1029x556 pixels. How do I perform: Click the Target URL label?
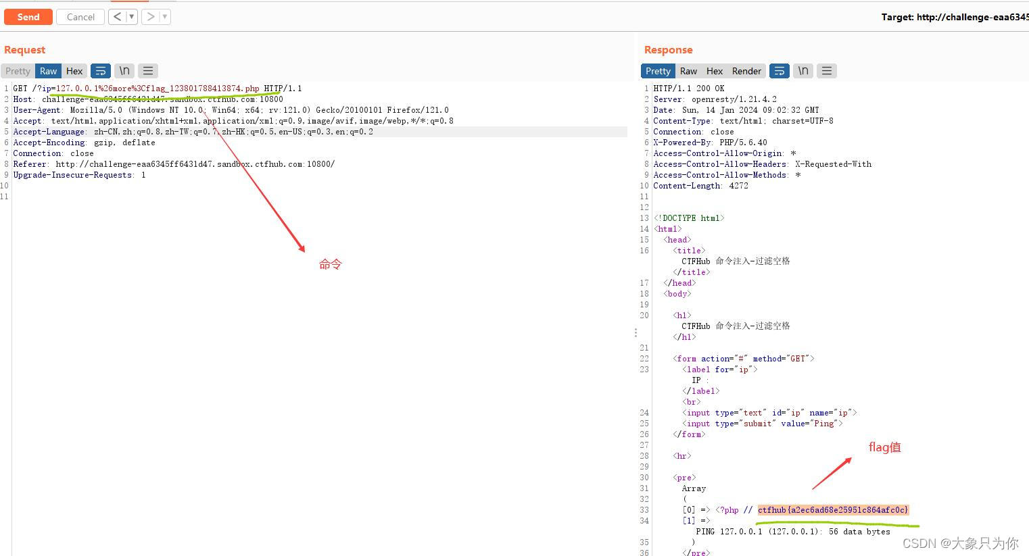point(955,17)
